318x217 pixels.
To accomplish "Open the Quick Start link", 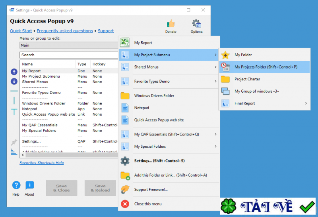I will coord(21,31).
